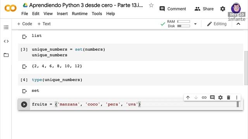The image size is (248, 139).
Task: Click output icon next to the {2, 4, 6...} set output
Action: (24, 67)
